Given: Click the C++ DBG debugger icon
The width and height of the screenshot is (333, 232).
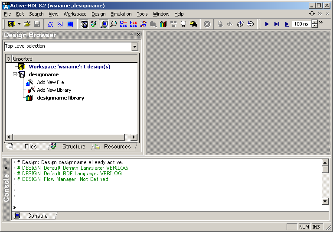Looking at the screenshot, I should [124, 24].
